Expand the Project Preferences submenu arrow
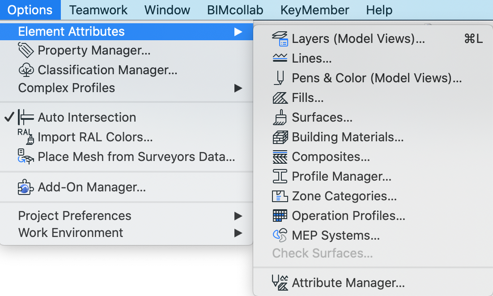 point(238,216)
